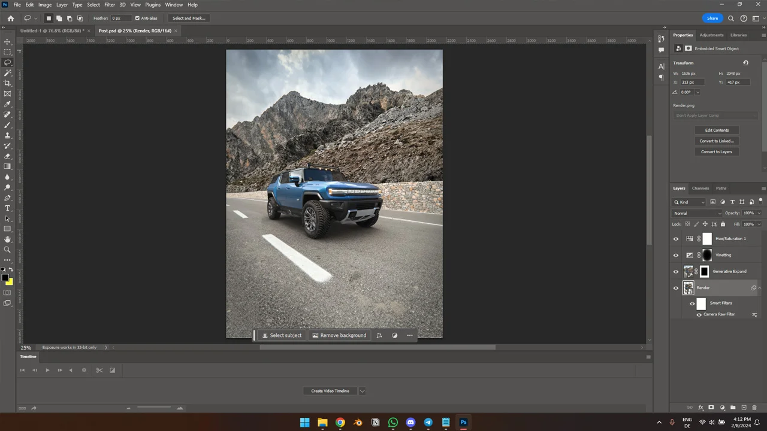Open the Normal blend mode dropdown
The image size is (767, 431).
tap(698, 213)
